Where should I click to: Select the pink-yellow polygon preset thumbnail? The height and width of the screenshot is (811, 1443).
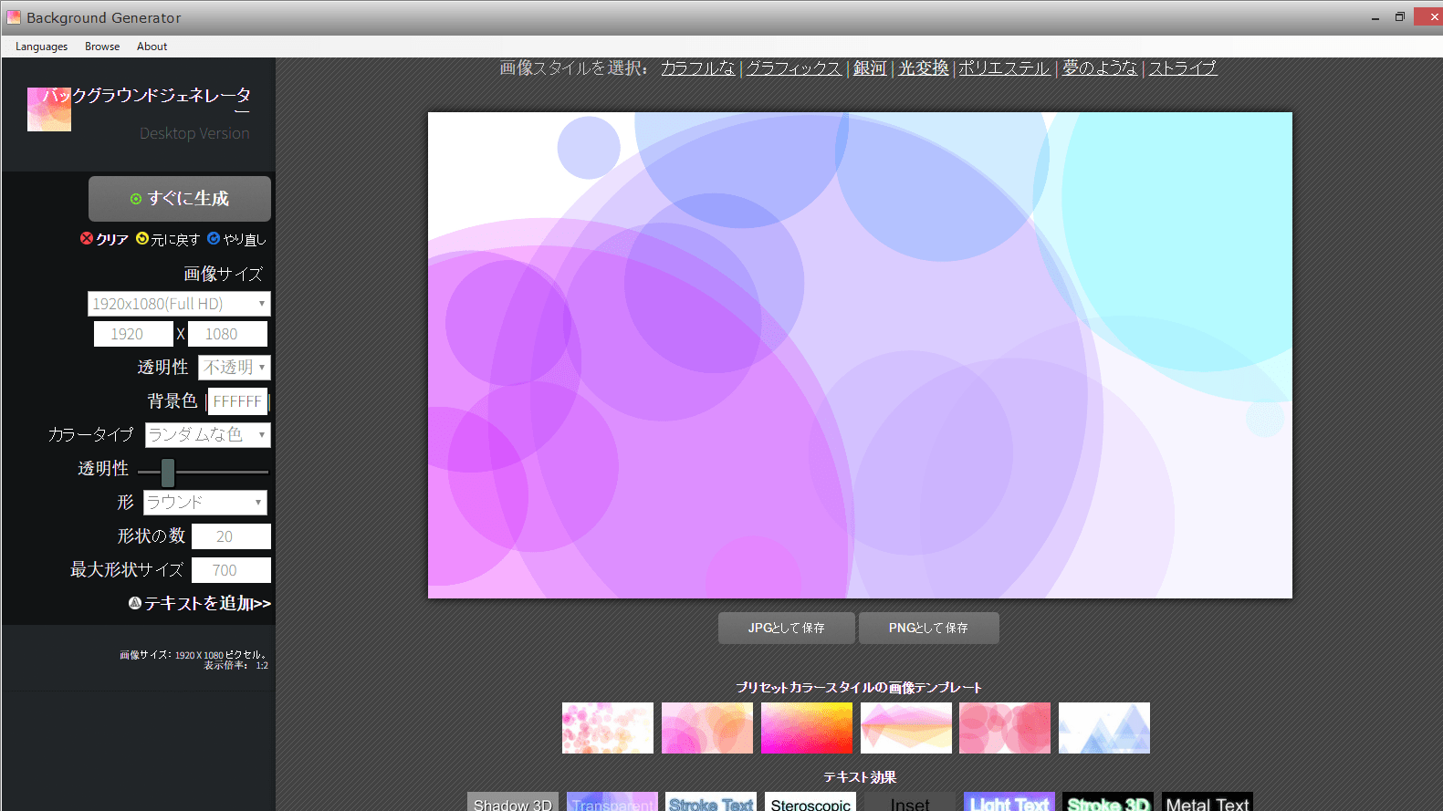(906, 728)
